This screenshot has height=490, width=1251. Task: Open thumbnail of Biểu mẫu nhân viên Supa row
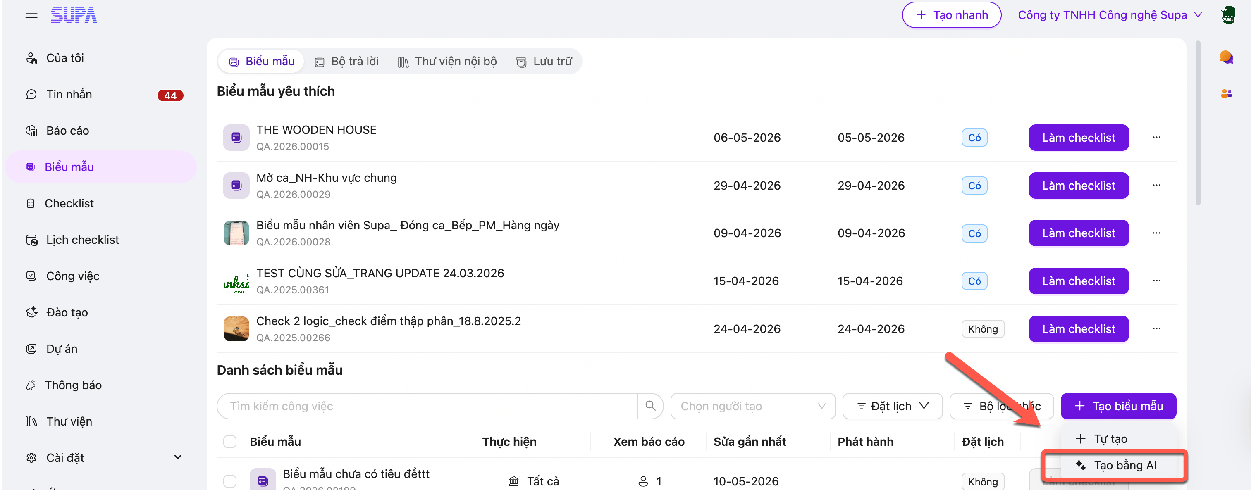click(236, 233)
